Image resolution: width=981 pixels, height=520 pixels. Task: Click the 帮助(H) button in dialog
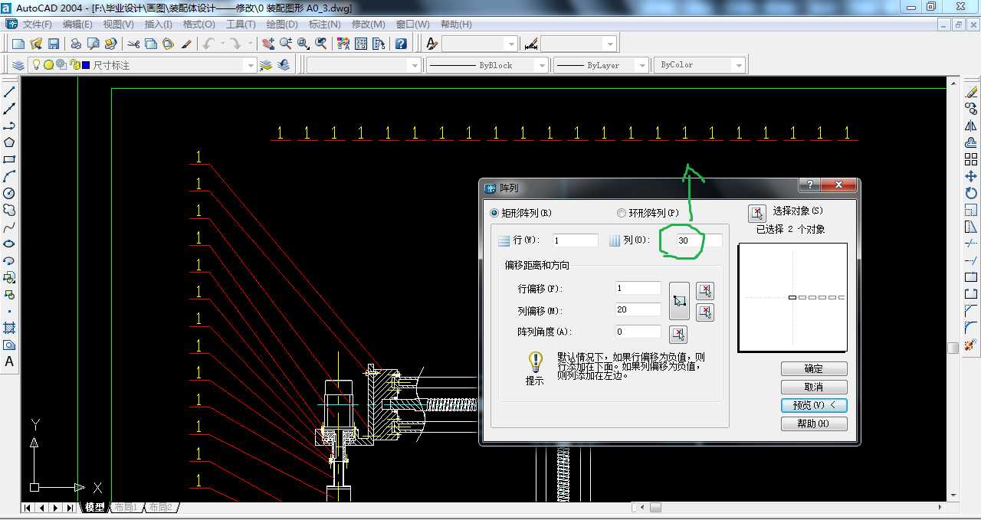[x=814, y=424]
